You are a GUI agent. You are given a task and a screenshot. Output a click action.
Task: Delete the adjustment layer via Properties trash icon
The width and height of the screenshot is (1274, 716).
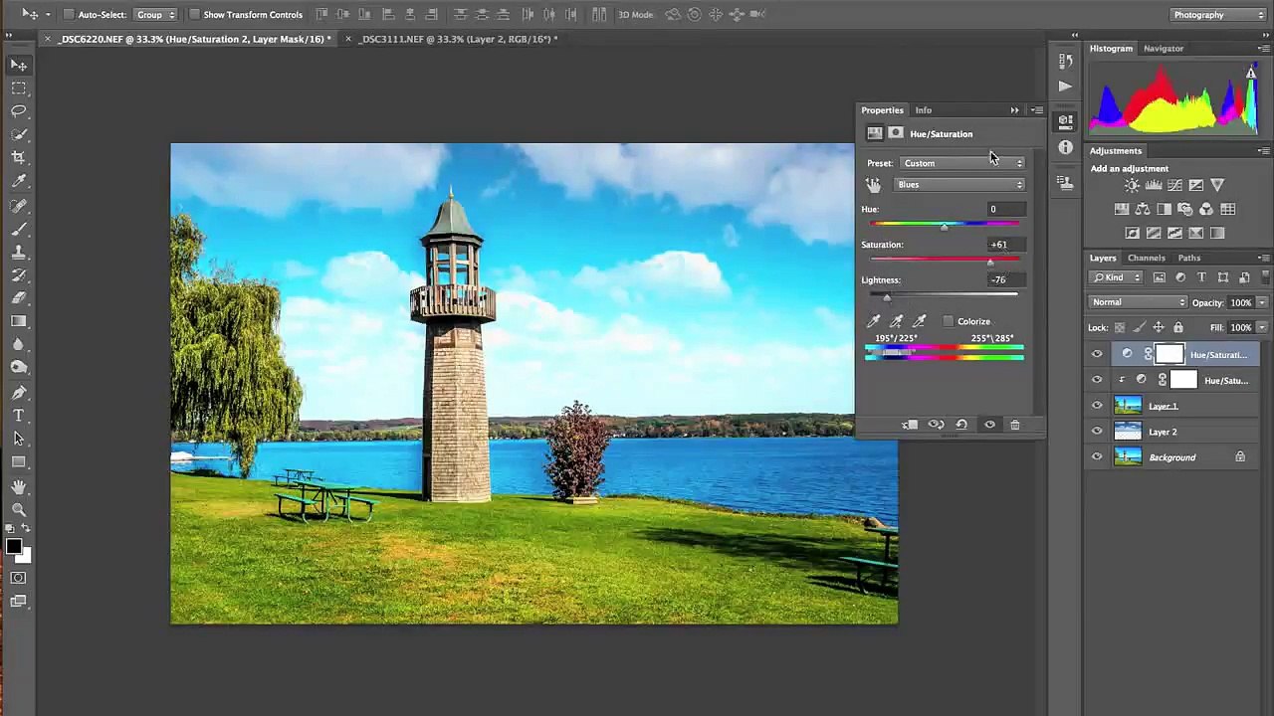pyautogui.click(x=1014, y=425)
